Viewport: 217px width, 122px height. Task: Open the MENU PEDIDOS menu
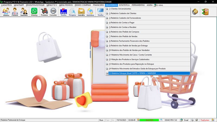coord(66,5)
